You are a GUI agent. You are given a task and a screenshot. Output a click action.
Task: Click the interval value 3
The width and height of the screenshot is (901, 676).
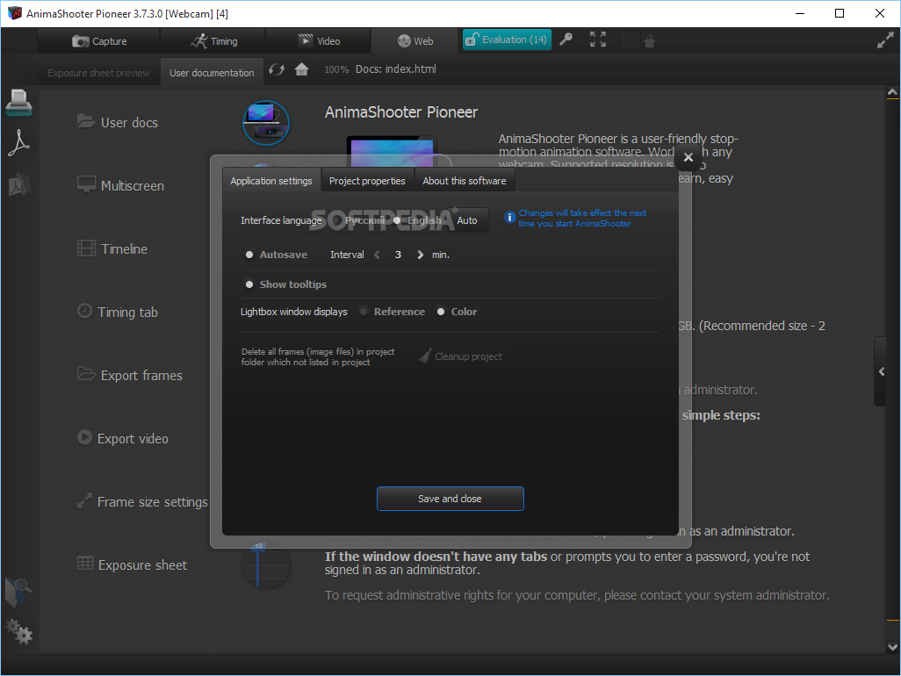click(398, 255)
